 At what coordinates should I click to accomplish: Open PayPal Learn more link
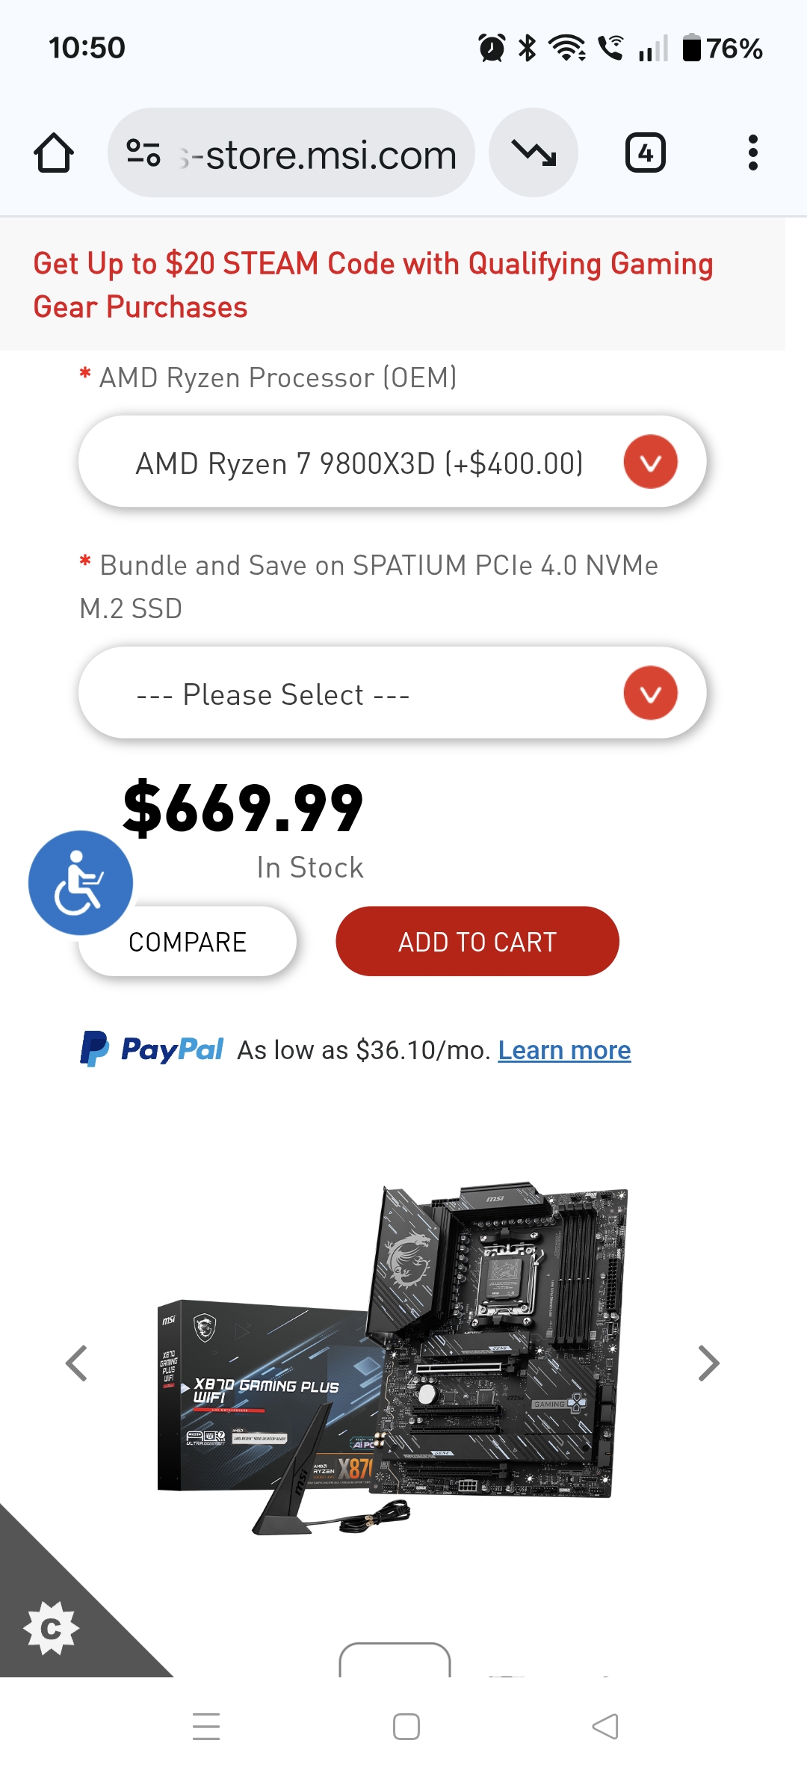(x=564, y=1050)
